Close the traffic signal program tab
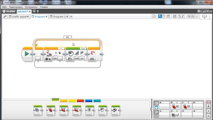Image resolution: width=213 pixels, height=120 pixels. [x=28, y=17]
